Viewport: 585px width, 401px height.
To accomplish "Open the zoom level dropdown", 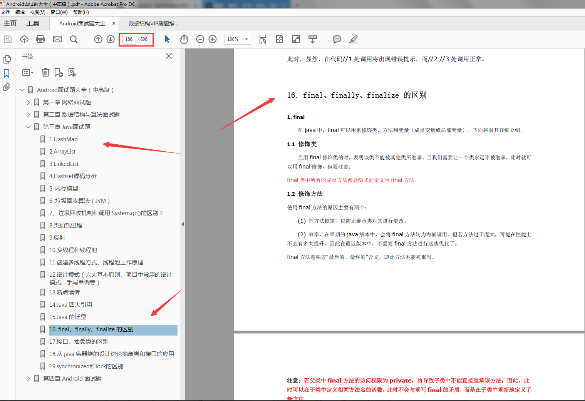I will click(x=246, y=39).
